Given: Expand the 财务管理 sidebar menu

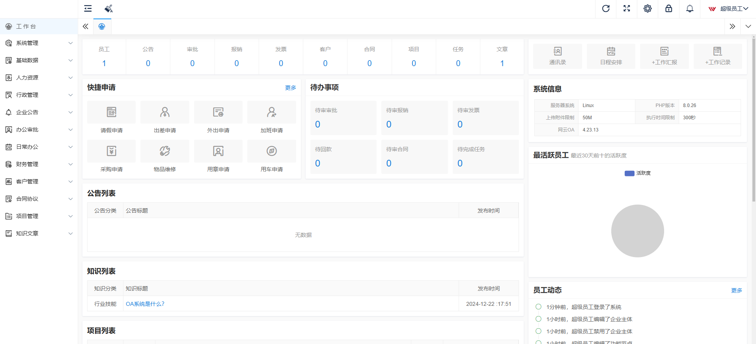Looking at the screenshot, I should tap(39, 164).
